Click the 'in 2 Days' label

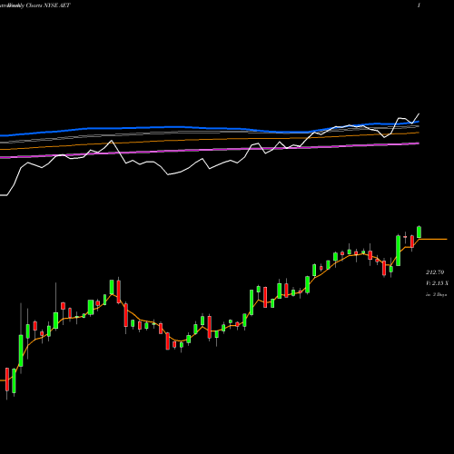pyautogui.click(x=436, y=294)
